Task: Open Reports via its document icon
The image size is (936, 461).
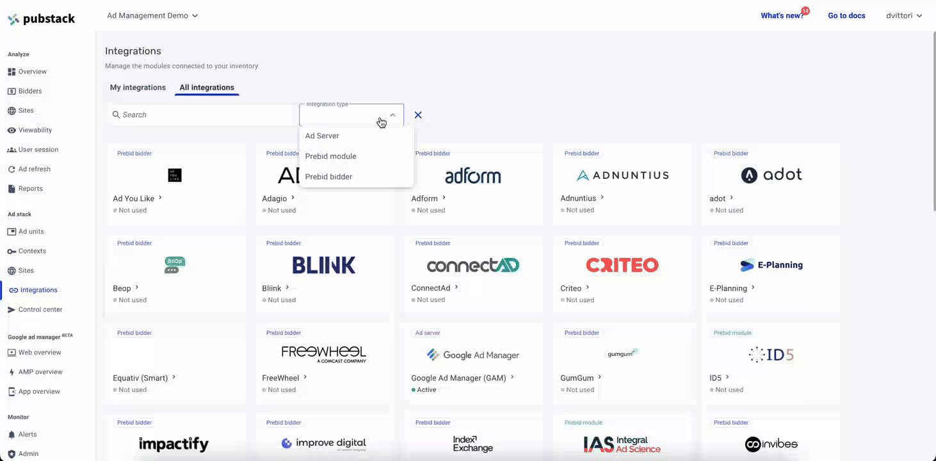Action: 12,189
